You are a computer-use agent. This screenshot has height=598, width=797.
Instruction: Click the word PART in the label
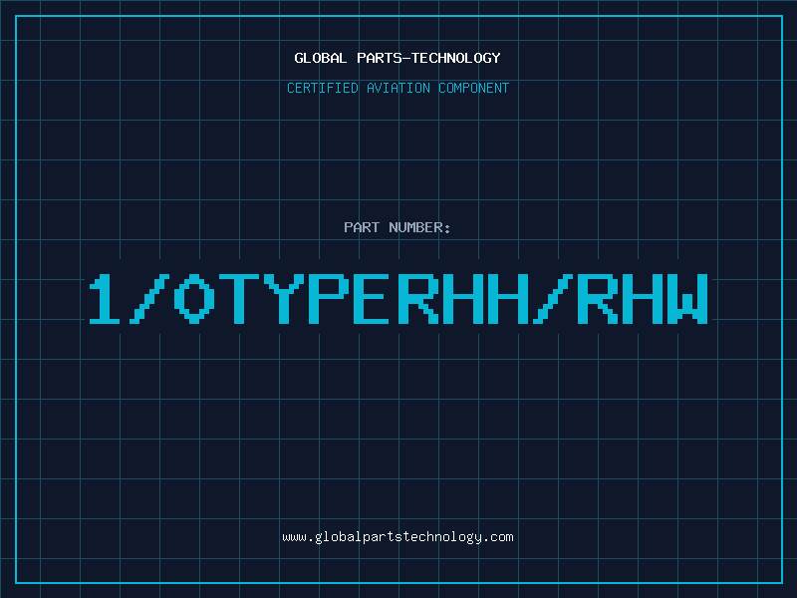tap(362, 227)
